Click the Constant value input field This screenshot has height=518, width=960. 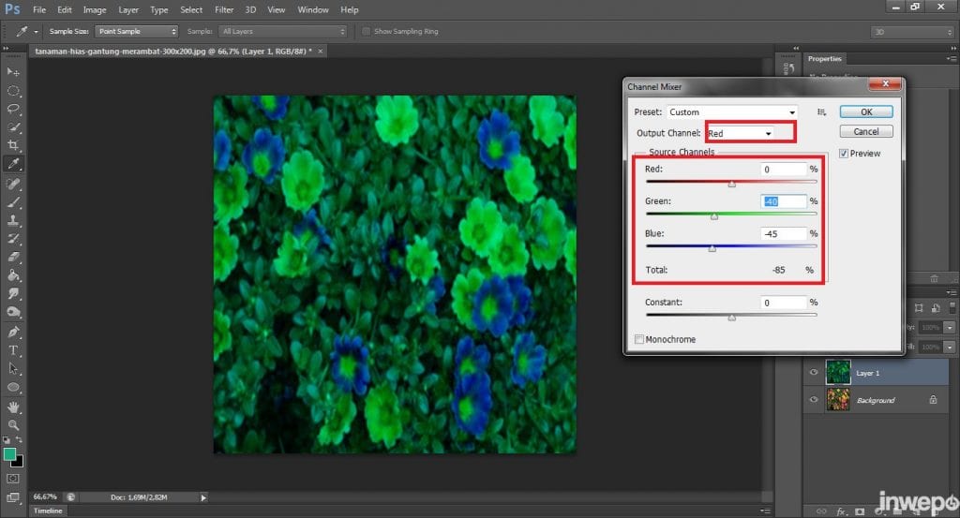point(784,303)
